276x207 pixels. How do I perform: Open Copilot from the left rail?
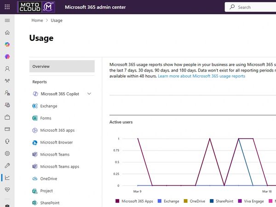click(7, 45)
